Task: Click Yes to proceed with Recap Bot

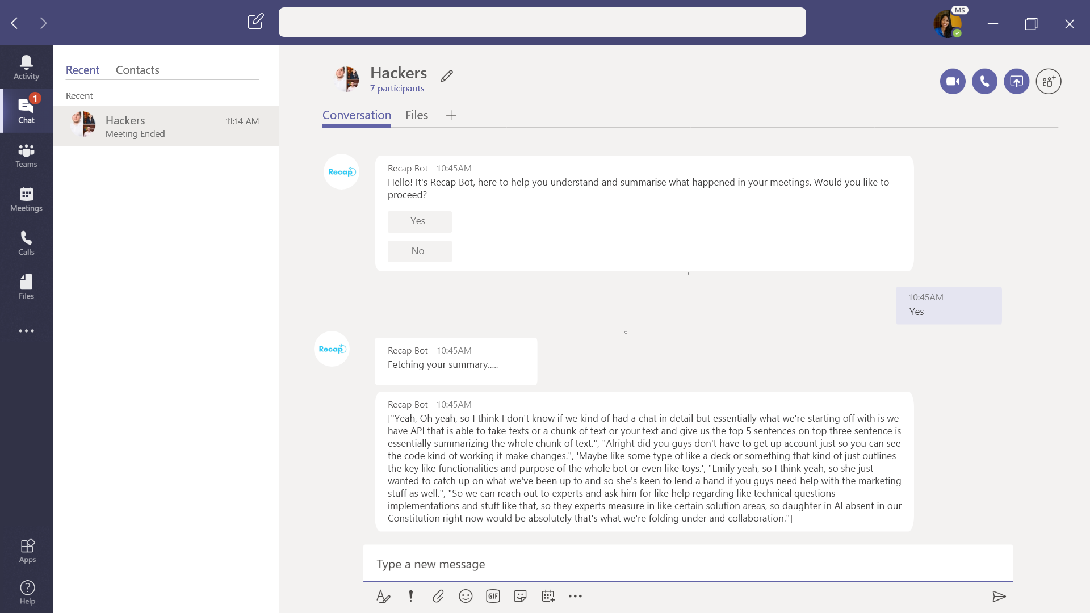Action: [x=419, y=221]
